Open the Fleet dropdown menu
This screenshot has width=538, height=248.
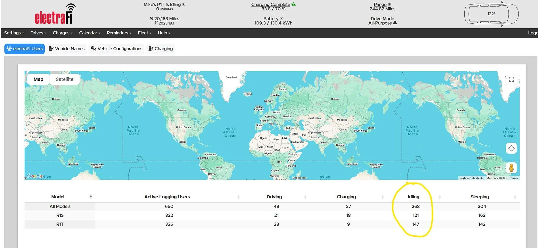[x=144, y=33]
